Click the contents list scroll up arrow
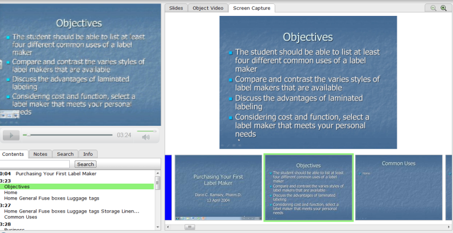 [x=158, y=173]
